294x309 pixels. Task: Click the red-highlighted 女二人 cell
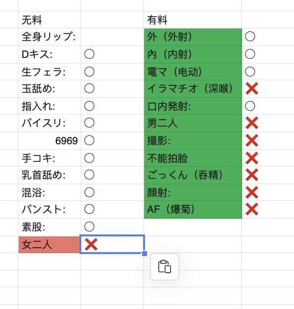point(49,244)
